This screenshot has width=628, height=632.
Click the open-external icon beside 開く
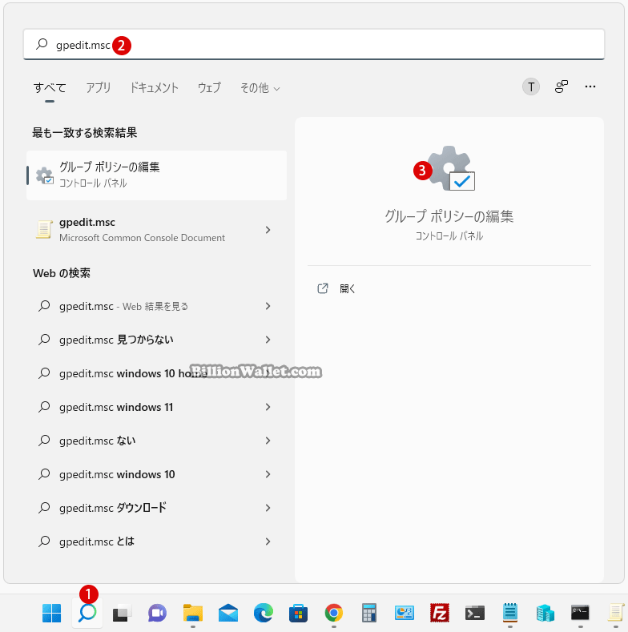click(323, 288)
